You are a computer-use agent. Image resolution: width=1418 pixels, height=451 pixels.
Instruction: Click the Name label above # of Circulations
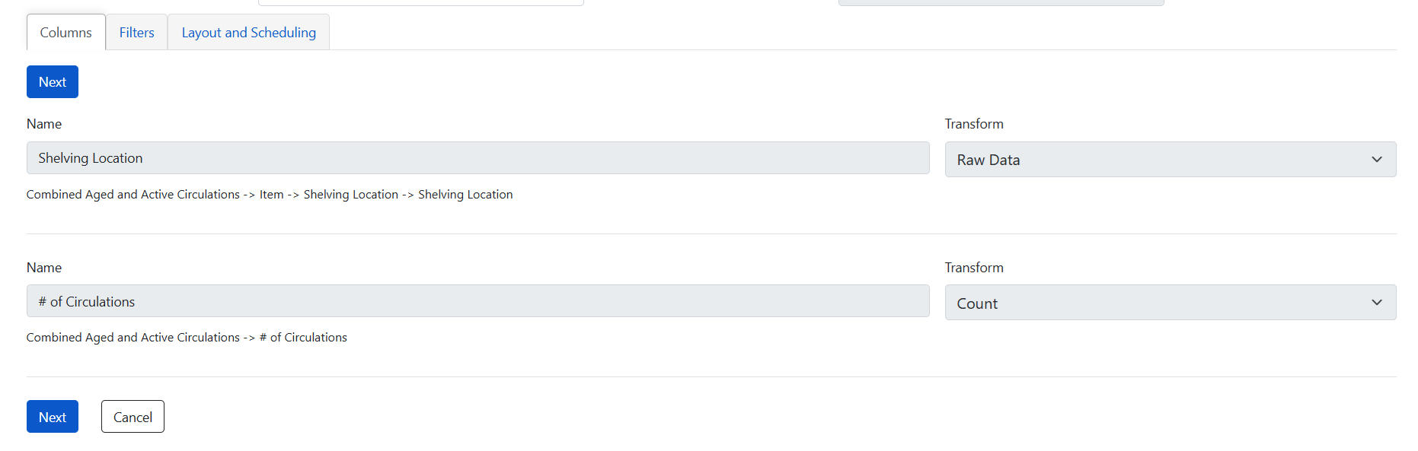tap(44, 268)
